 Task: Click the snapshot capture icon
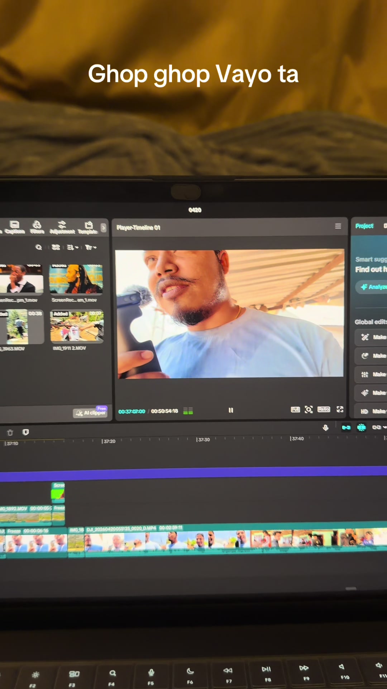click(309, 409)
